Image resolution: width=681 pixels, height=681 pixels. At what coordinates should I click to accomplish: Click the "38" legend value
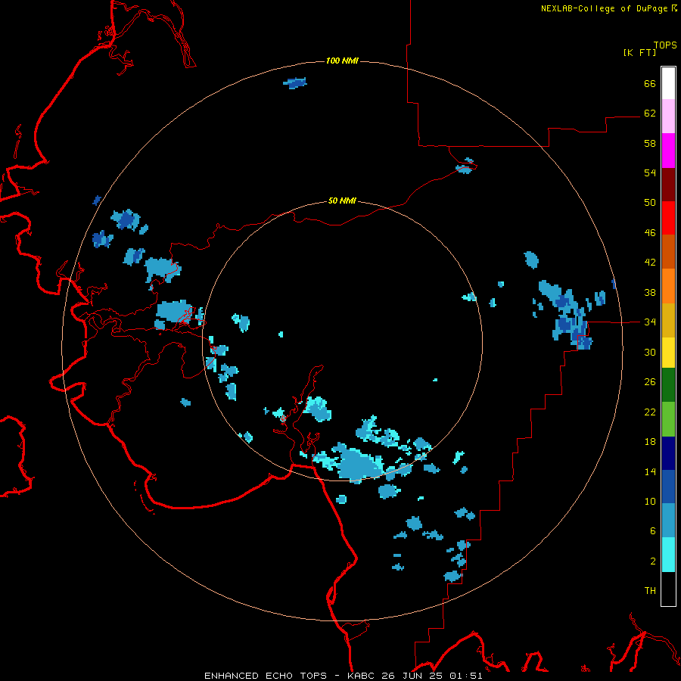[x=650, y=292]
